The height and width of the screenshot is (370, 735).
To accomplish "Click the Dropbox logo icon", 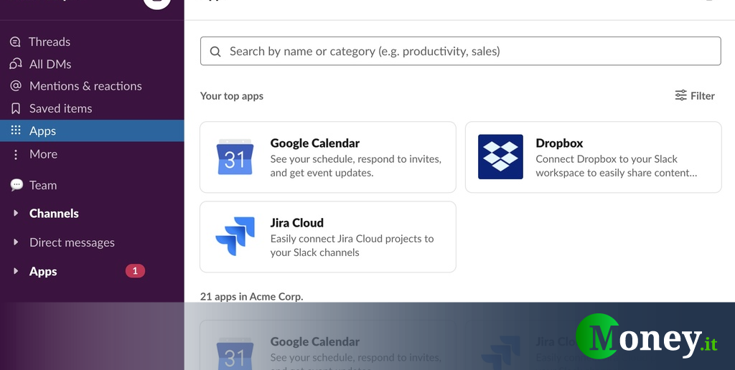I will (x=500, y=157).
